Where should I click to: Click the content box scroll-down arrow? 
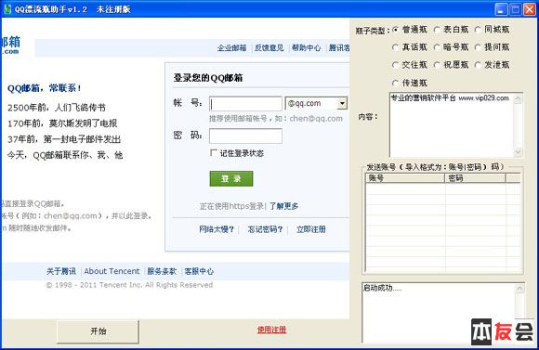(518, 151)
